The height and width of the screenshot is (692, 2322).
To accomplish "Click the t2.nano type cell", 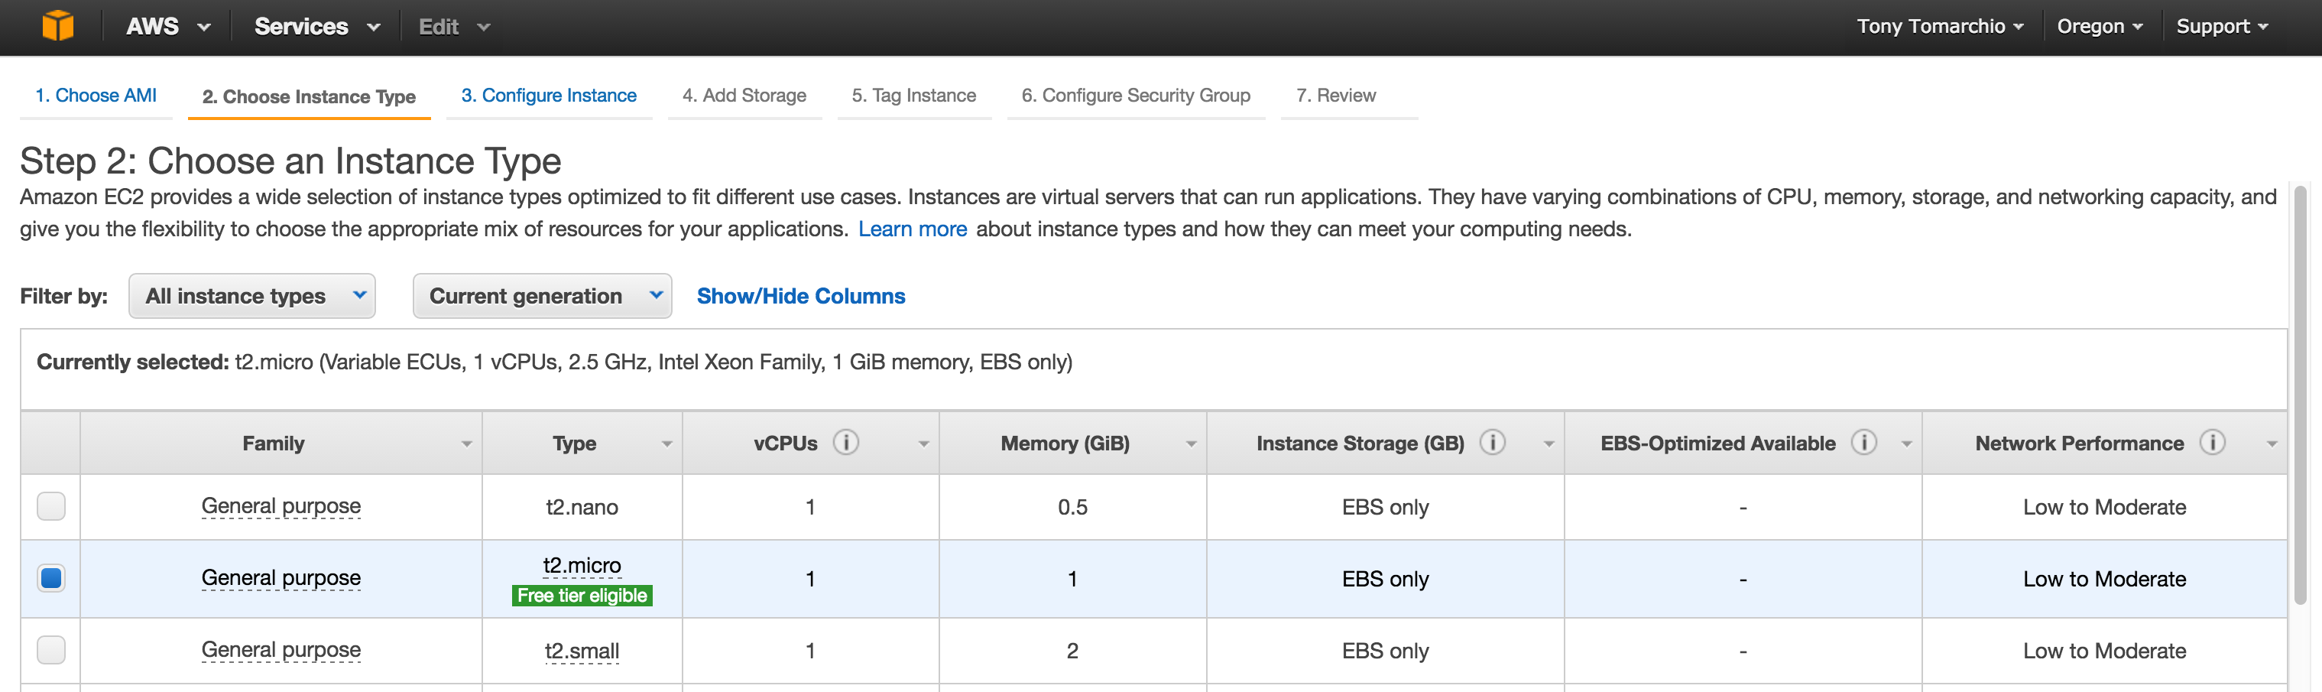I will (582, 507).
